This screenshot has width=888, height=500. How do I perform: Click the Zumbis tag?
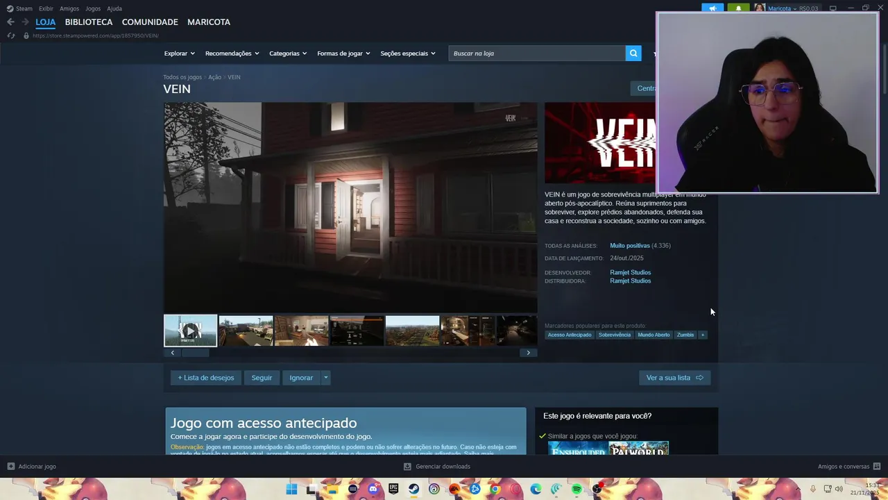coord(685,335)
